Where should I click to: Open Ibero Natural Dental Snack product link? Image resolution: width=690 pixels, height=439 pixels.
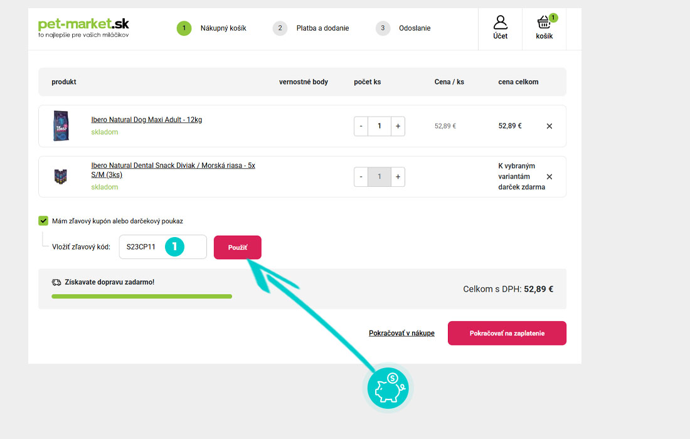173,170
